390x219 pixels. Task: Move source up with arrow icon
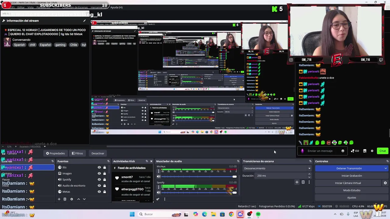pos(78,199)
